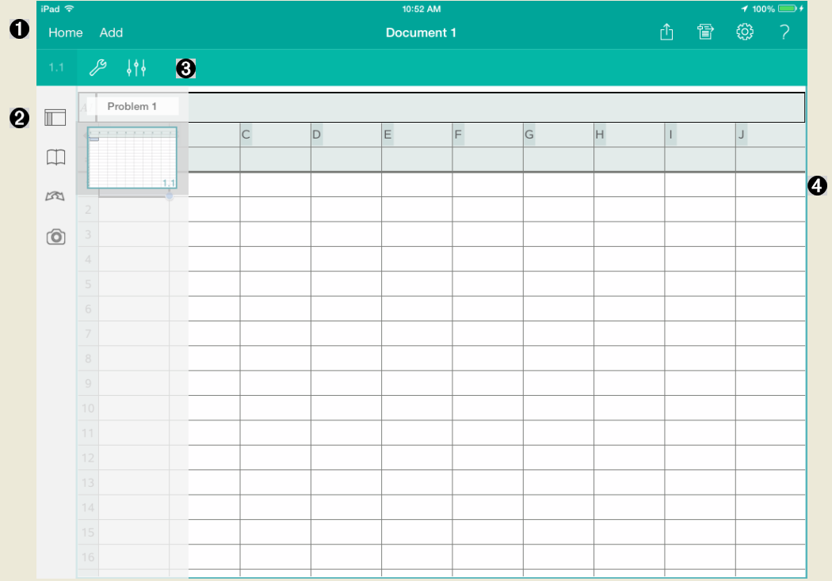Select the 1.1 page indicator in toolbar
This screenshot has width=832, height=581.
(56, 68)
